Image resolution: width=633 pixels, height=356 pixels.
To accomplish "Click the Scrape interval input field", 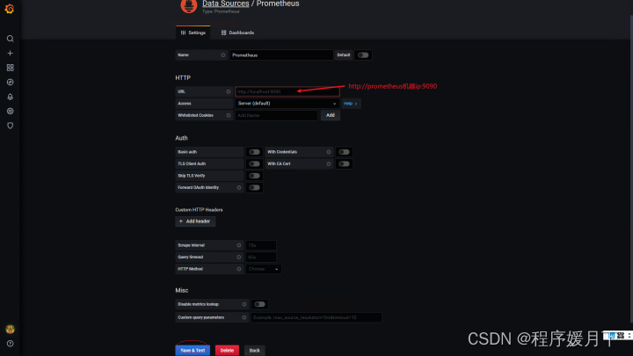I will [261, 245].
